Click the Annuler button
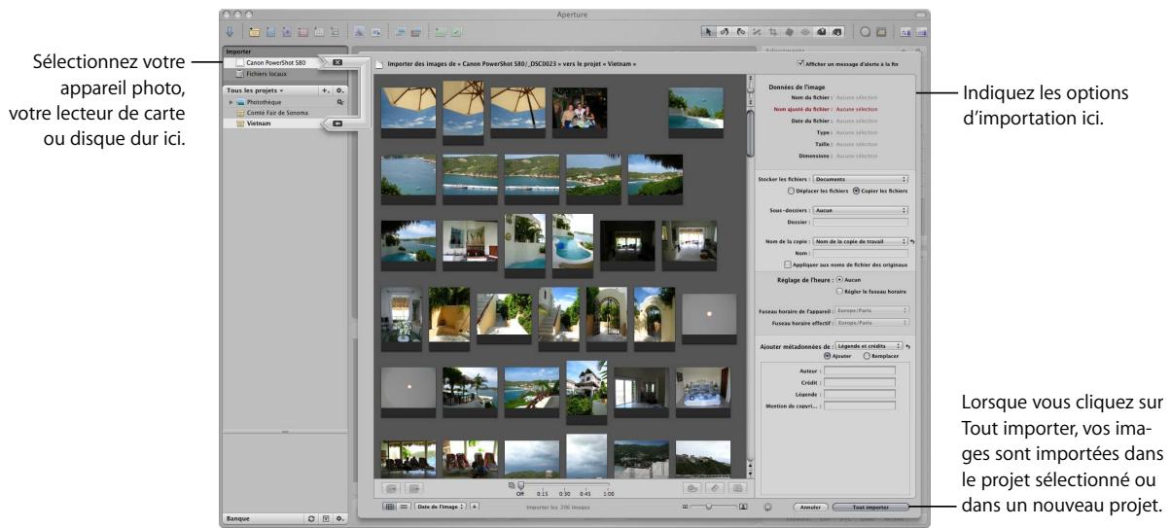 [809, 508]
